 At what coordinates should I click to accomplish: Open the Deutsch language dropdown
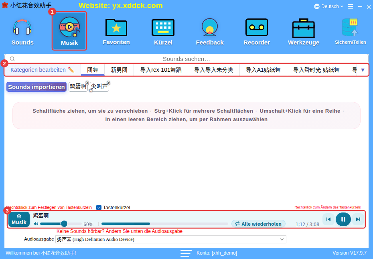pos(328,6)
